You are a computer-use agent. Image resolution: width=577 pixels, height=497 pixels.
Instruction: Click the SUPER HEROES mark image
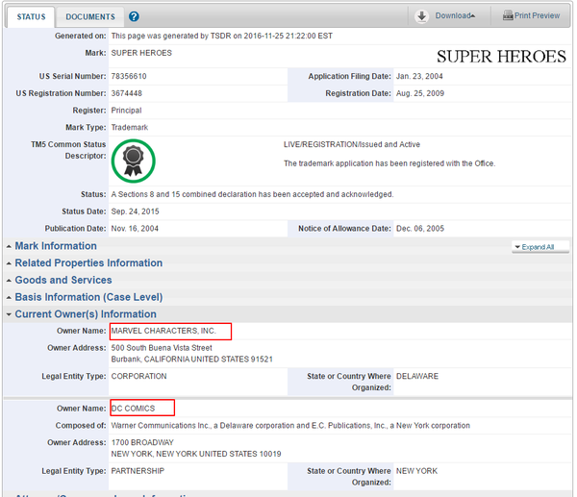coord(501,57)
